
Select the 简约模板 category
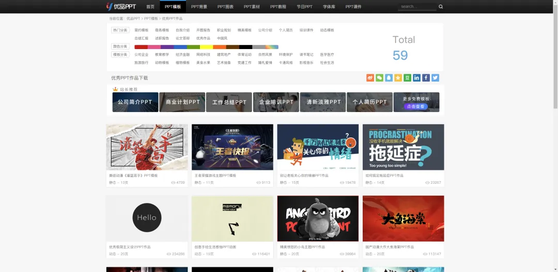point(141,30)
